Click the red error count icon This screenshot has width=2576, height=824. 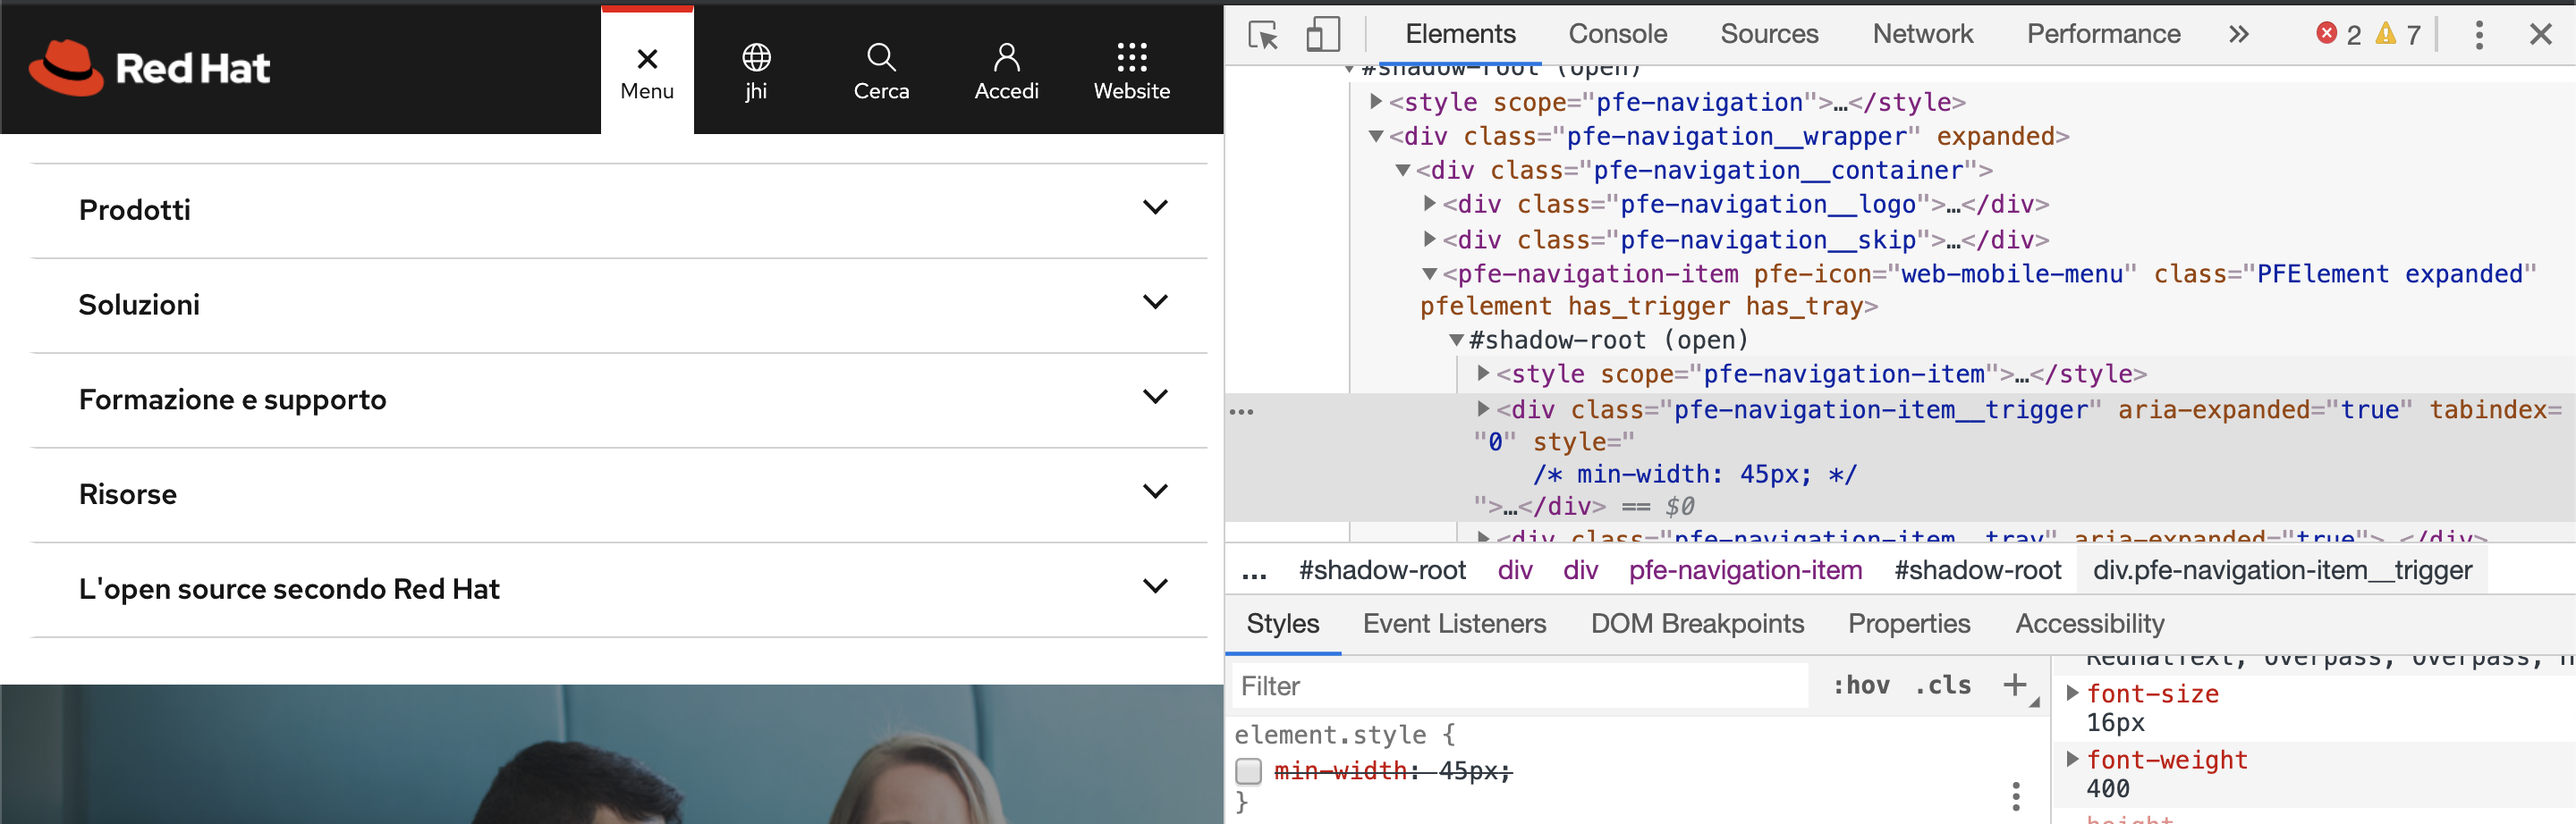[x=2327, y=33]
